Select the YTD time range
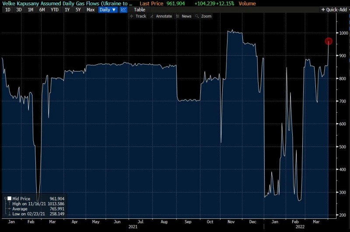The height and width of the screenshot is (232, 350). (54, 10)
